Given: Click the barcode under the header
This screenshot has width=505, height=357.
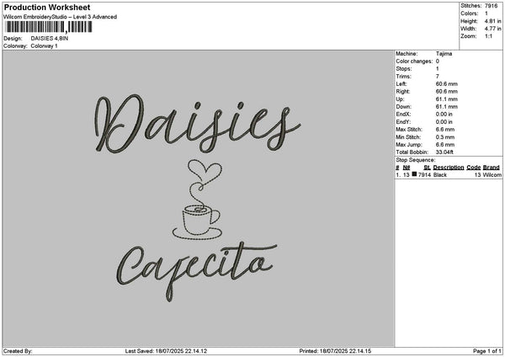Looking at the screenshot, I should [49, 27].
